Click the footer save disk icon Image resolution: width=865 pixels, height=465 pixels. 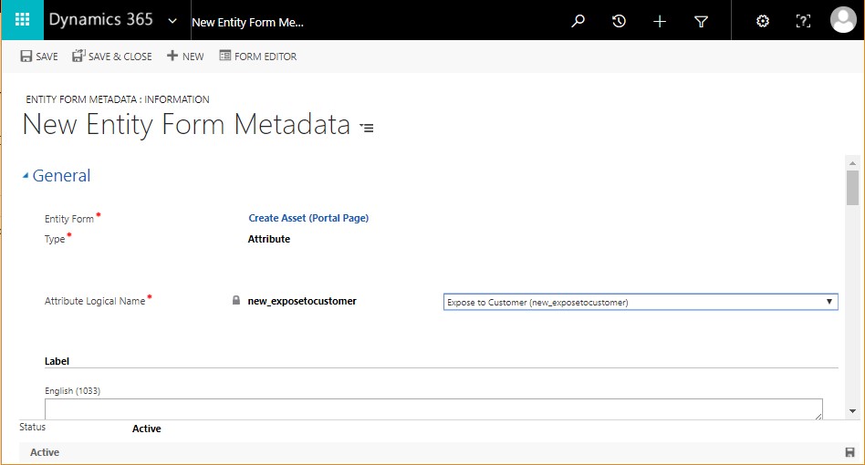[x=849, y=452]
